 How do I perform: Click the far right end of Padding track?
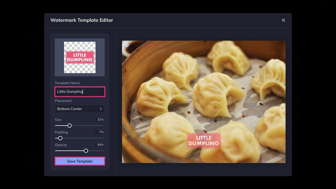click(x=104, y=138)
